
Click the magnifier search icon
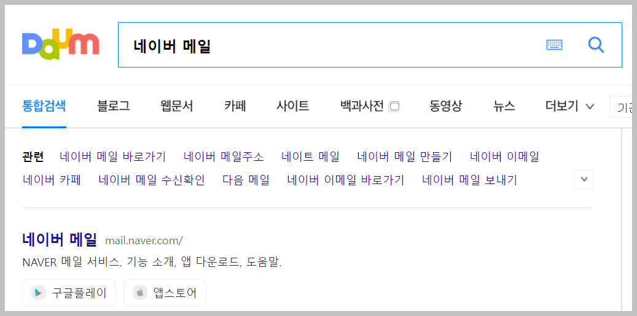pos(596,45)
